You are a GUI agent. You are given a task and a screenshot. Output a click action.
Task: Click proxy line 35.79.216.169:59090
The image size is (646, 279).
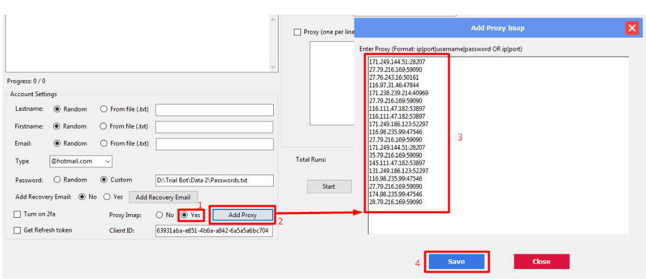pos(395,155)
